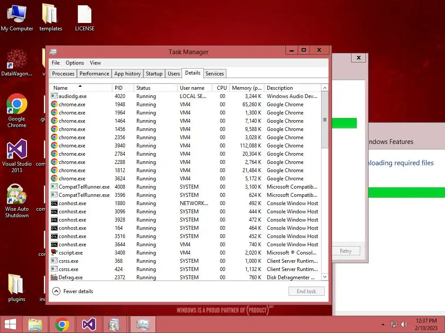This screenshot has height=333, width=445.
Task: Click the green progress bar in Windows Features window
Action: click(406, 192)
